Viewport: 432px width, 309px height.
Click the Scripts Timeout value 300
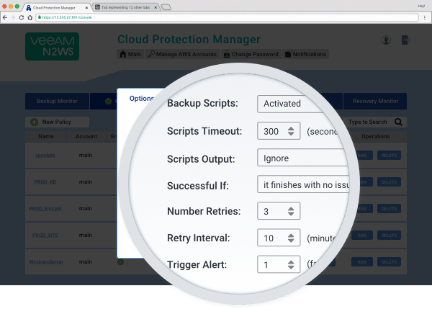tap(271, 131)
